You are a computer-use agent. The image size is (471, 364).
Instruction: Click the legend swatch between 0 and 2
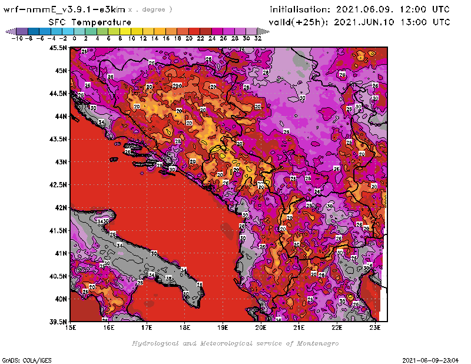(x=79, y=32)
